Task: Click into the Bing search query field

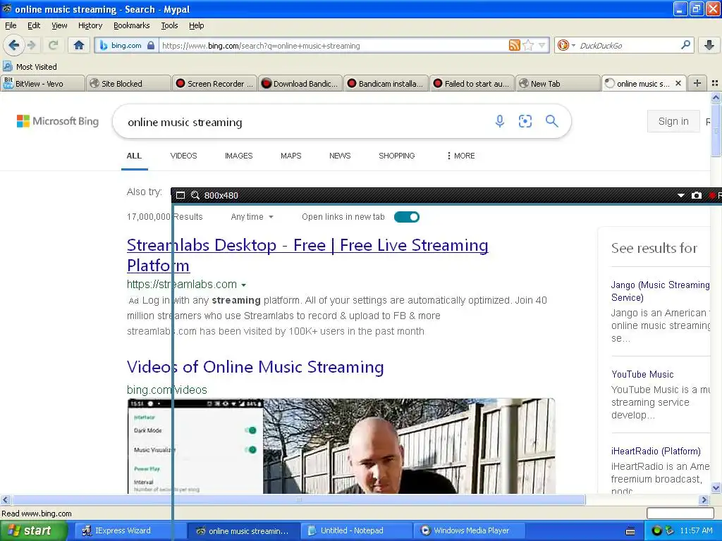Action: coord(304,122)
